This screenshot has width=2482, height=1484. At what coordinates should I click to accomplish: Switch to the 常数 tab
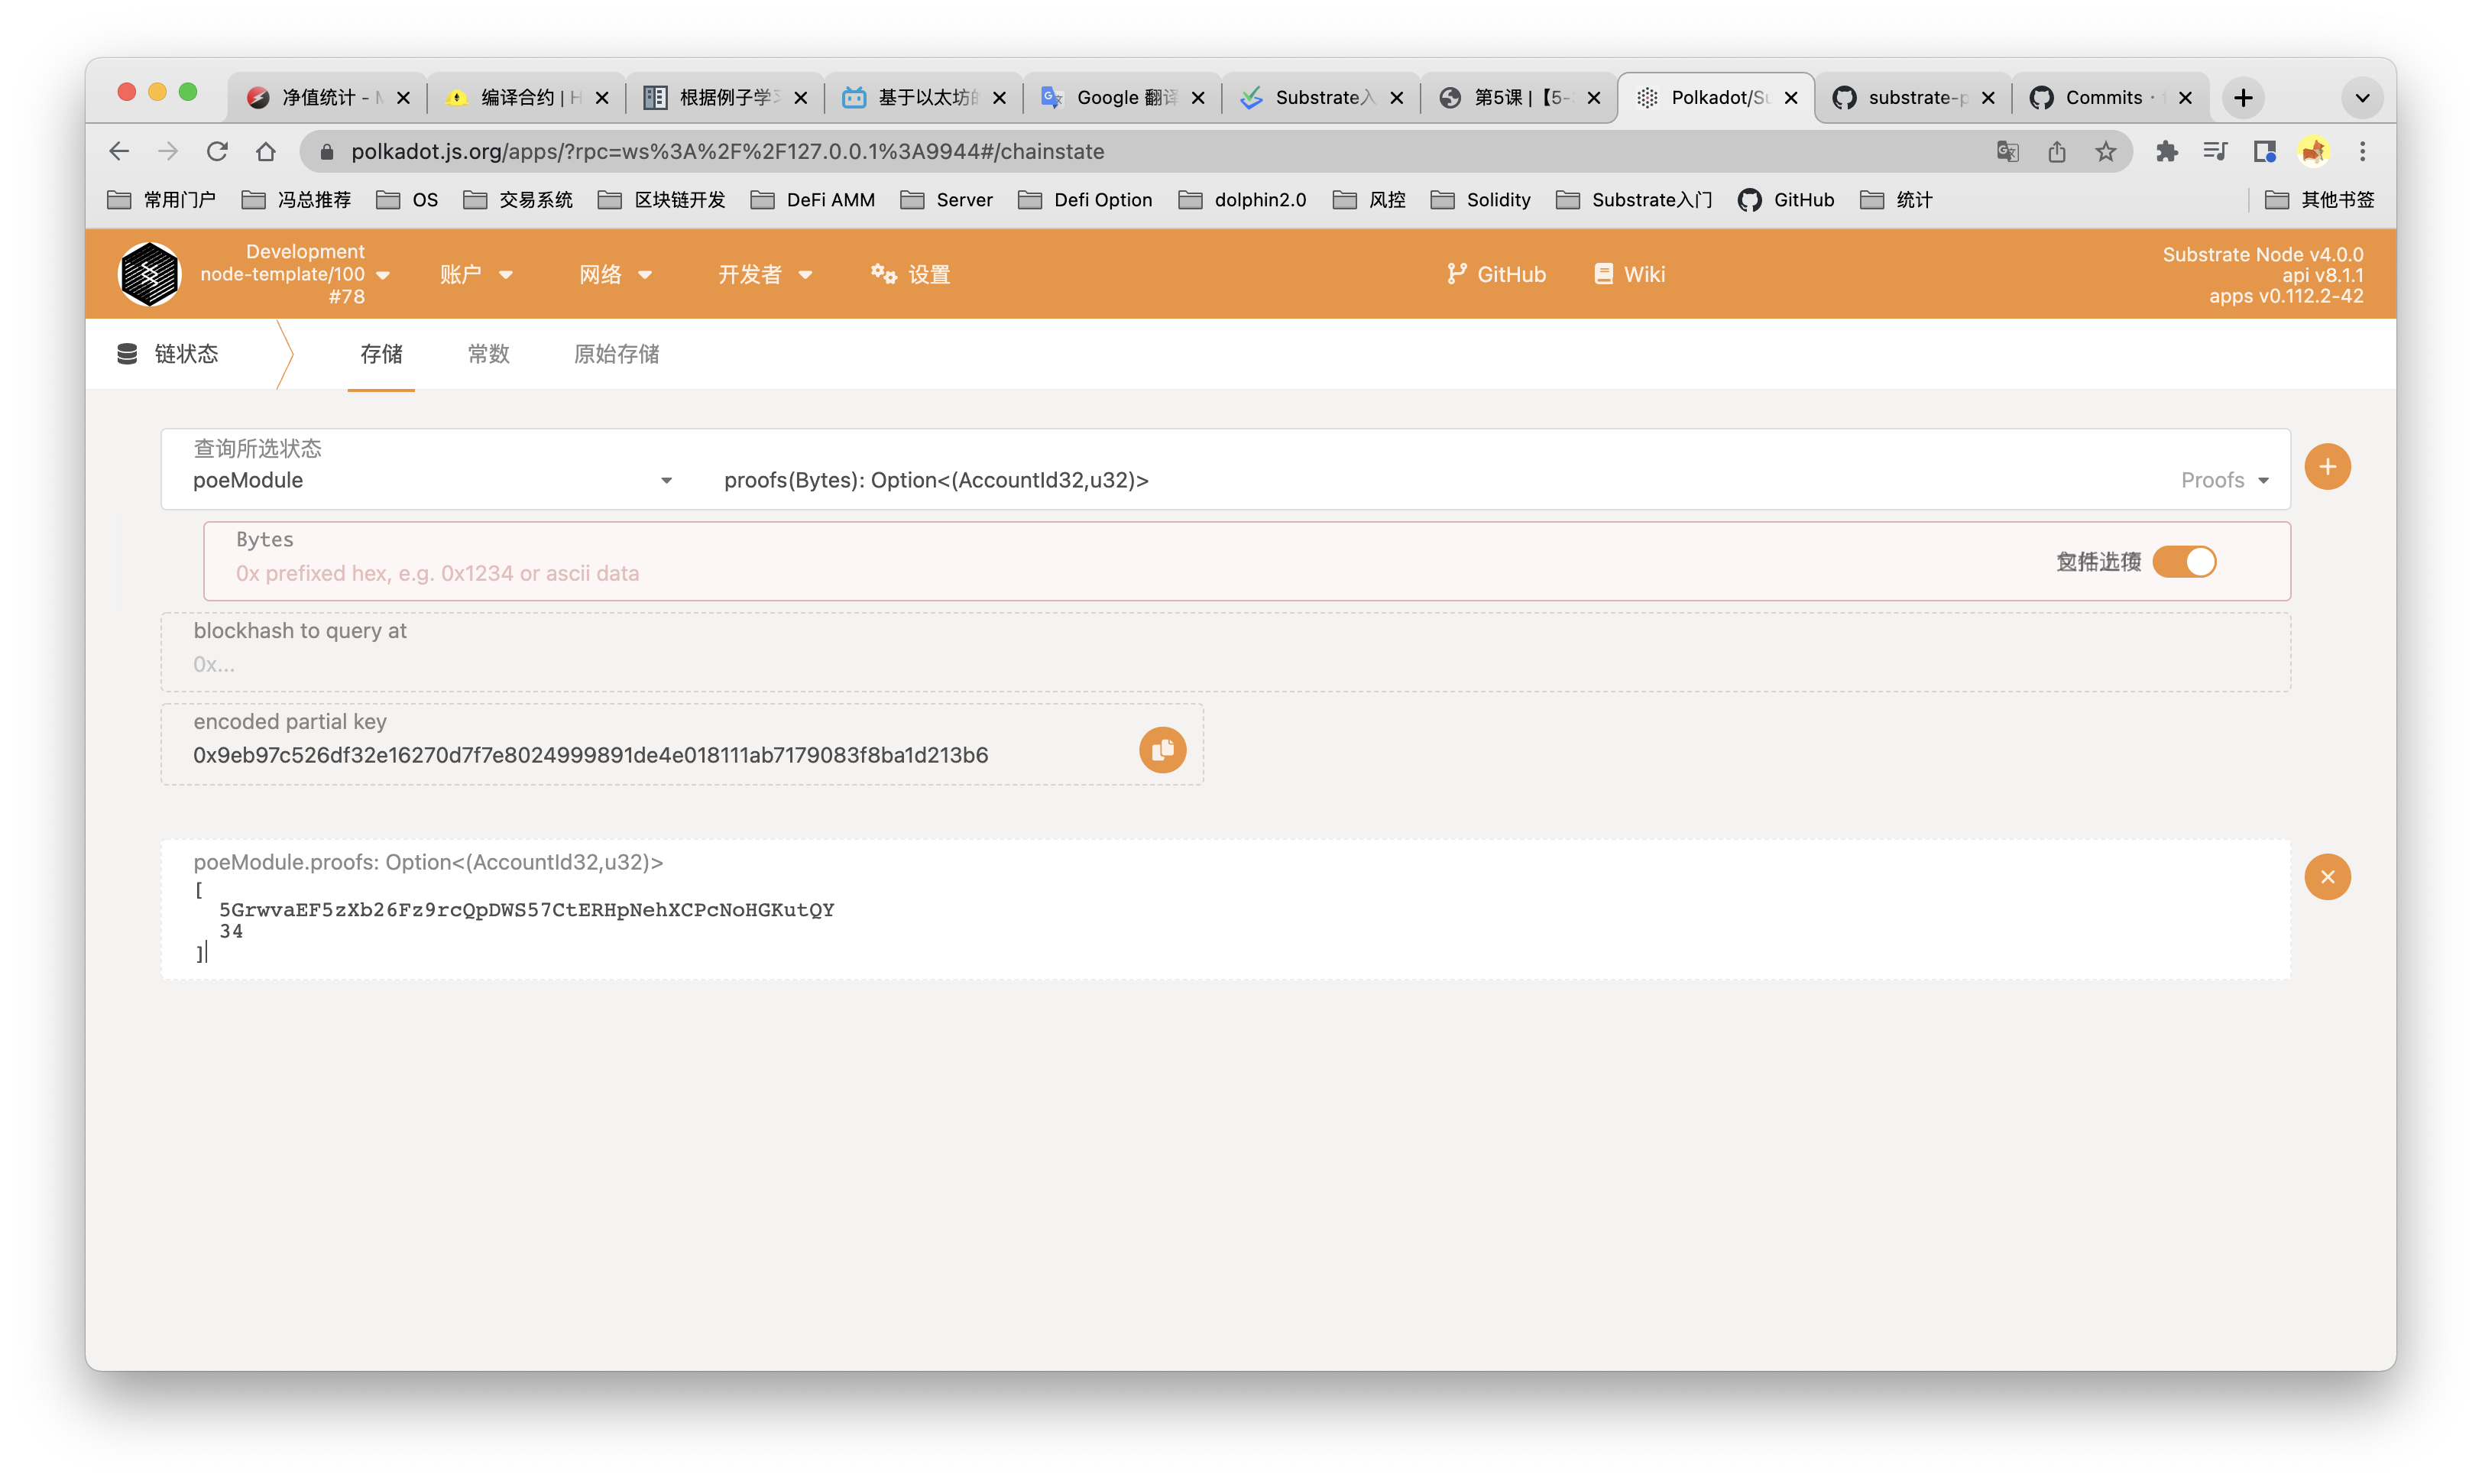tap(488, 354)
